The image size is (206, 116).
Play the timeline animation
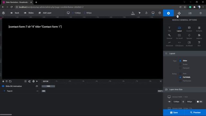tap(37, 81)
